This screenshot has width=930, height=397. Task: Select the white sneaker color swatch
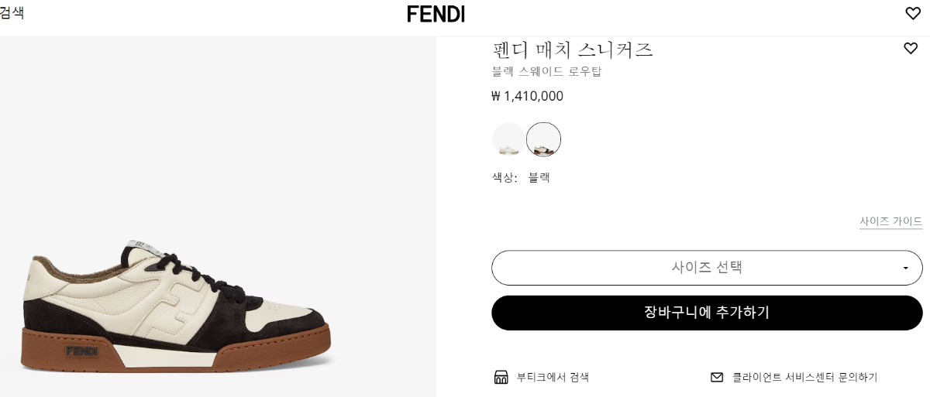(x=508, y=140)
